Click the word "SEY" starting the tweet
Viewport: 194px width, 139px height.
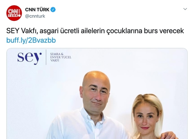point(13,31)
